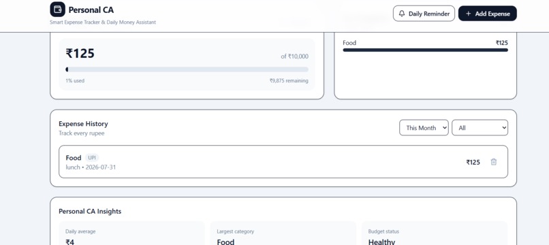
Task: Click the ₹125 value in category breakdown
Action: coord(502,43)
